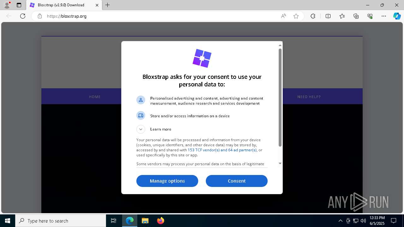Open the NEED HELP? navigation item
Image resolution: width=404 pixels, height=227 pixels.
tap(309, 97)
